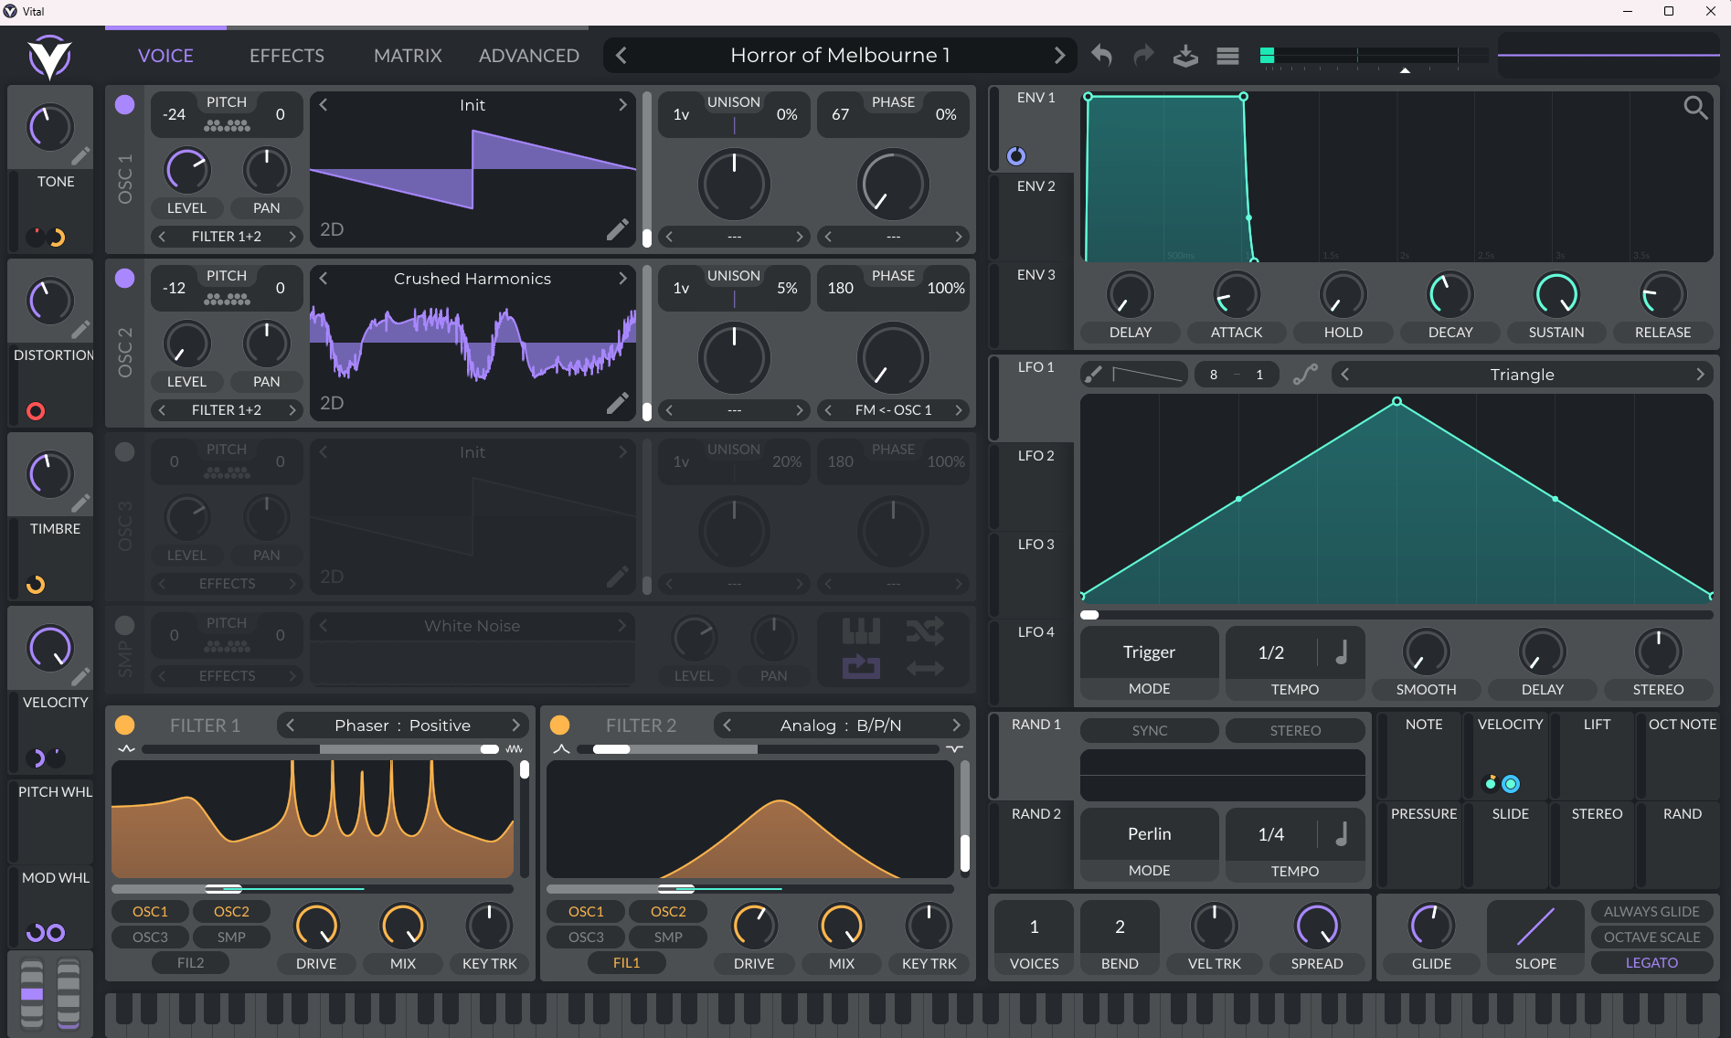Click the Vital logo icon
The width and height of the screenshot is (1731, 1038).
49,58
